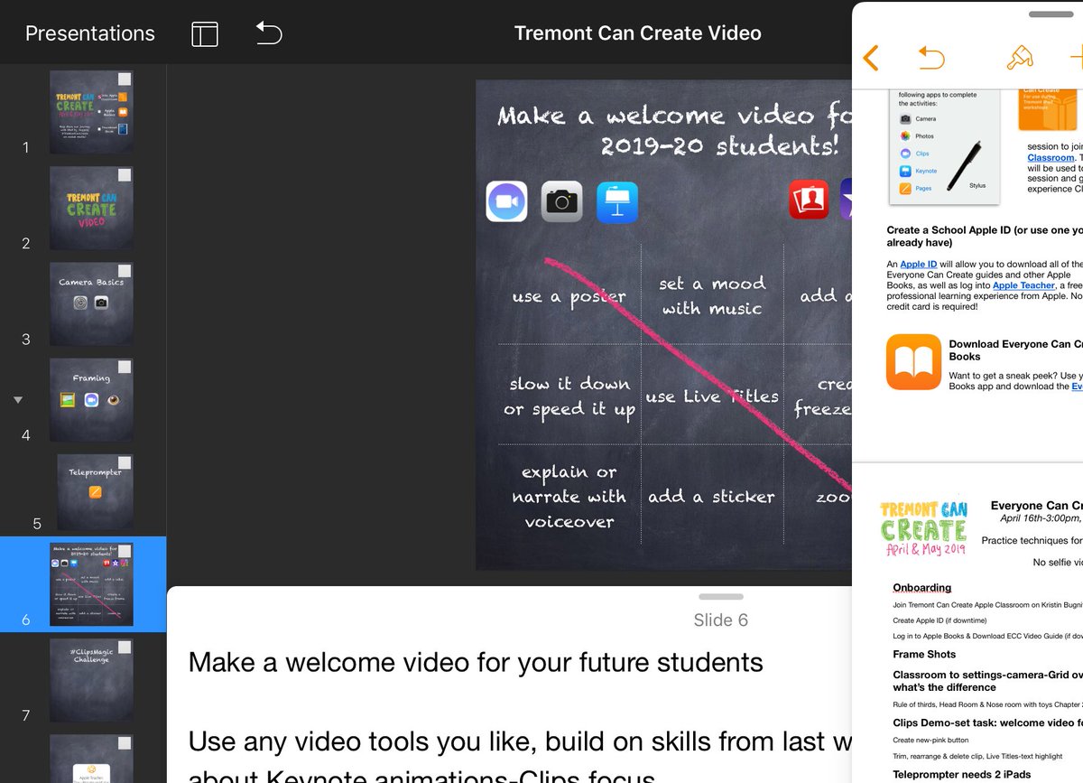Open the Classroom link in Pages
The width and height of the screenshot is (1083, 783).
click(1051, 157)
